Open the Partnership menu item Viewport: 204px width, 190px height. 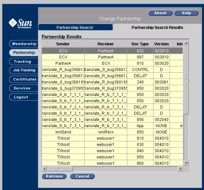pyautogui.click(x=24, y=53)
